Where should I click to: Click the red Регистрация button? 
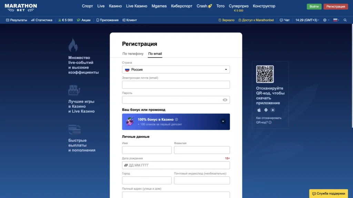pos(336,7)
